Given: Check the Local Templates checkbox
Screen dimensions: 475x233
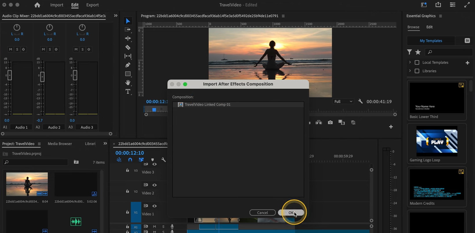Looking at the screenshot, I should (x=417, y=63).
